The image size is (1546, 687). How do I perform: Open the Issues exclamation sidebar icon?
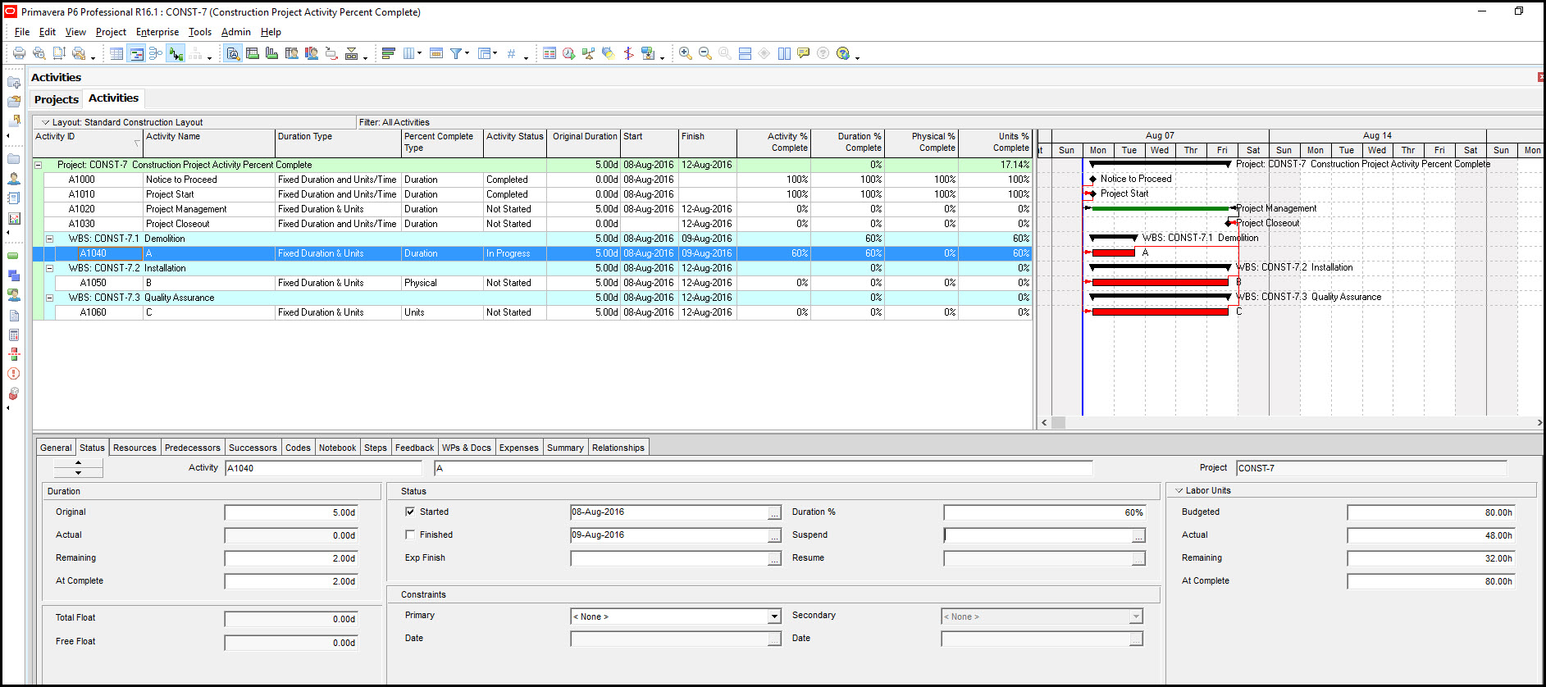(14, 374)
